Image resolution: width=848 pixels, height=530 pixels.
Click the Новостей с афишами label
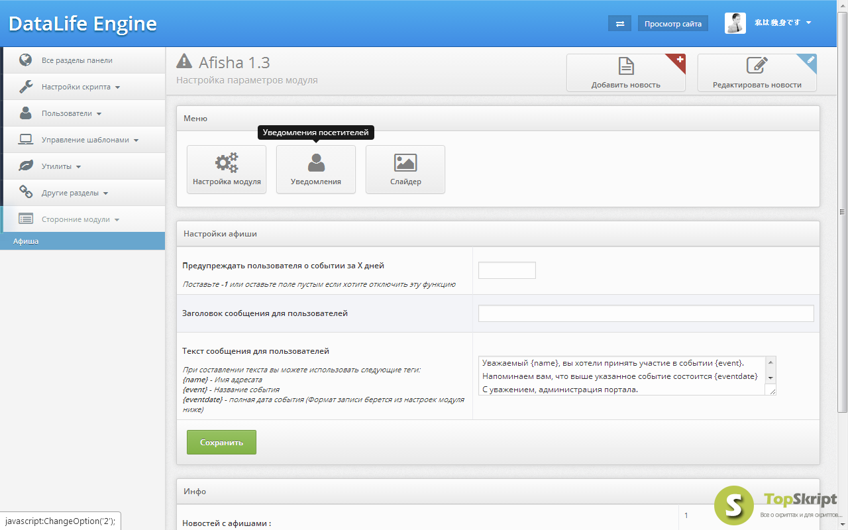coord(227,523)
